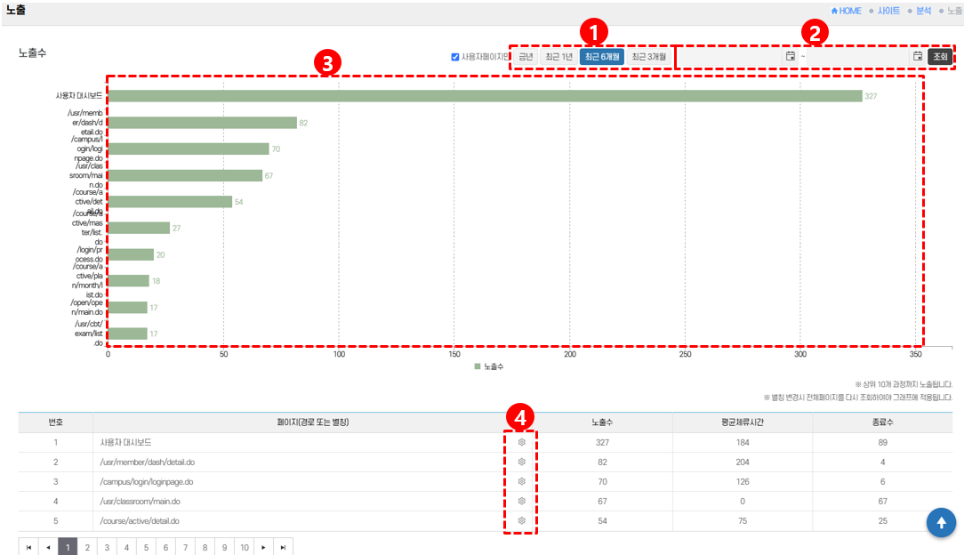Open the end date calendar picker
Image resolution: width=964 pixels, height=555 pixels.
pyautogui.click(x=917, y=56)
